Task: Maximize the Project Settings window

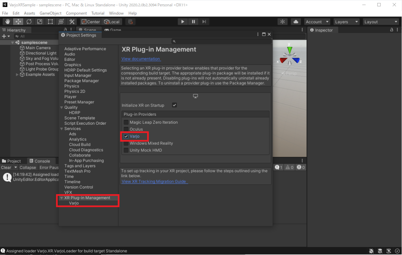Action: point(264,34)
